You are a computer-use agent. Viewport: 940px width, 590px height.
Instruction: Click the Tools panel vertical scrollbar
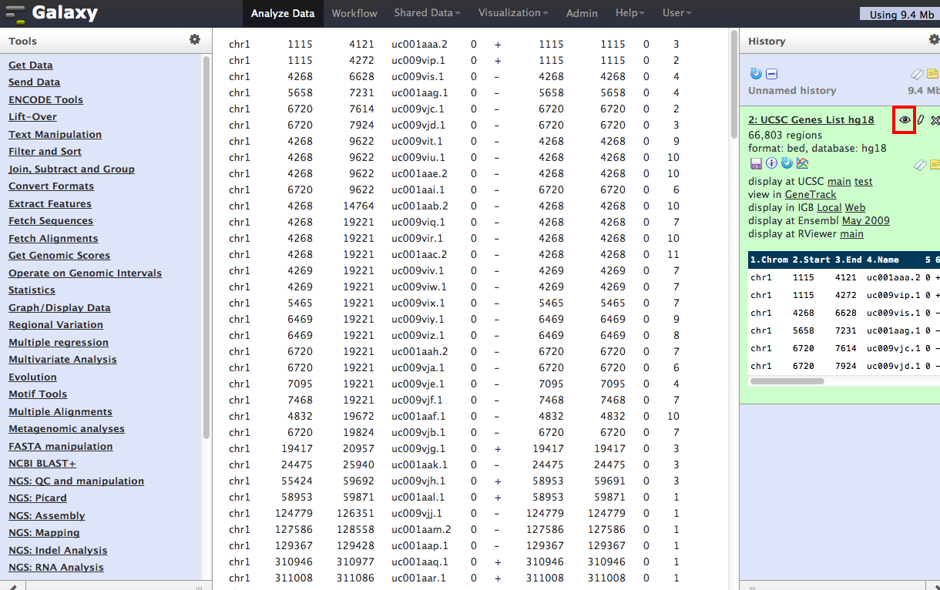coord(206,246)
